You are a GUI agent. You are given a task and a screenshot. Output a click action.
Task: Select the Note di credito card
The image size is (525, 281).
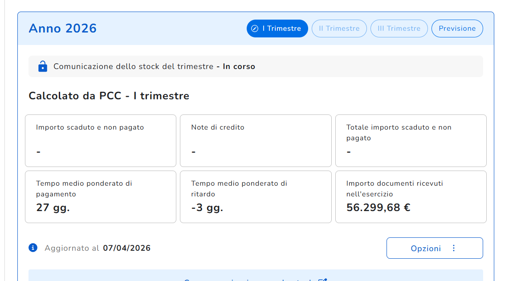coord(256,140)
